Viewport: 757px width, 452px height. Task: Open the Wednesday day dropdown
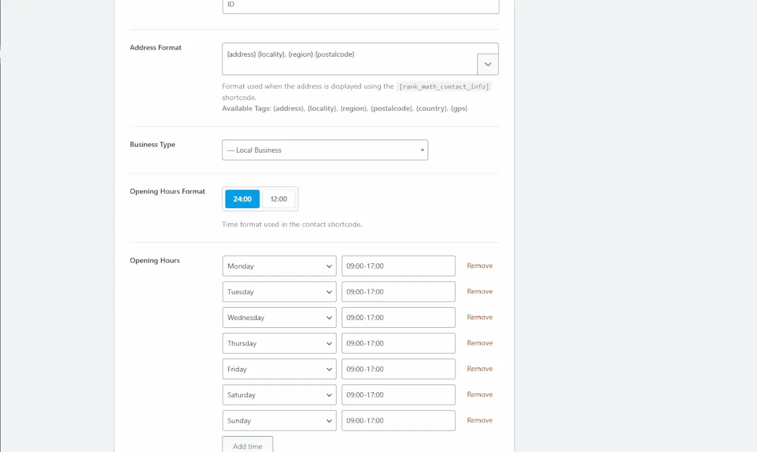(279, 318)
